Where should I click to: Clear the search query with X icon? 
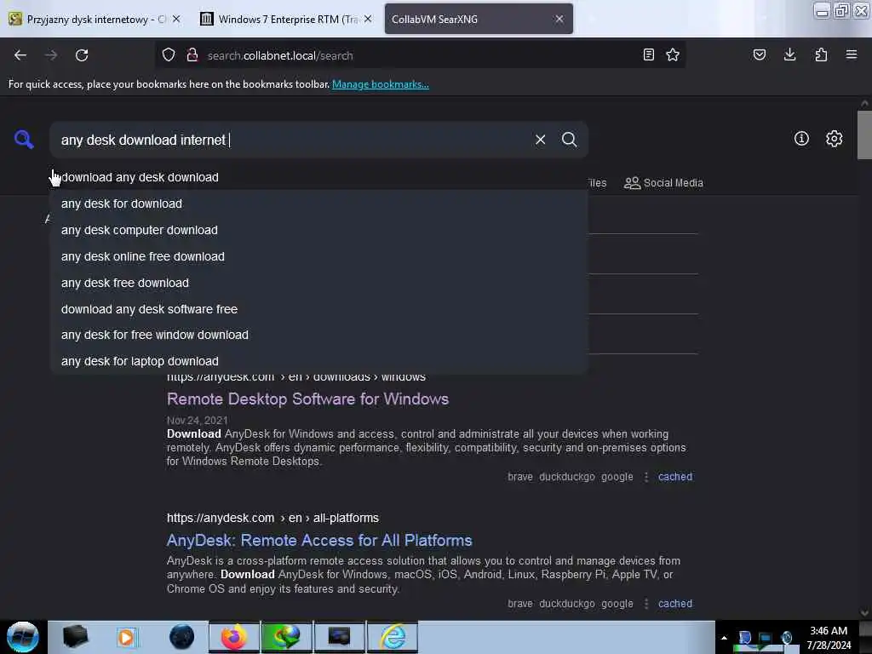point(540,140)
